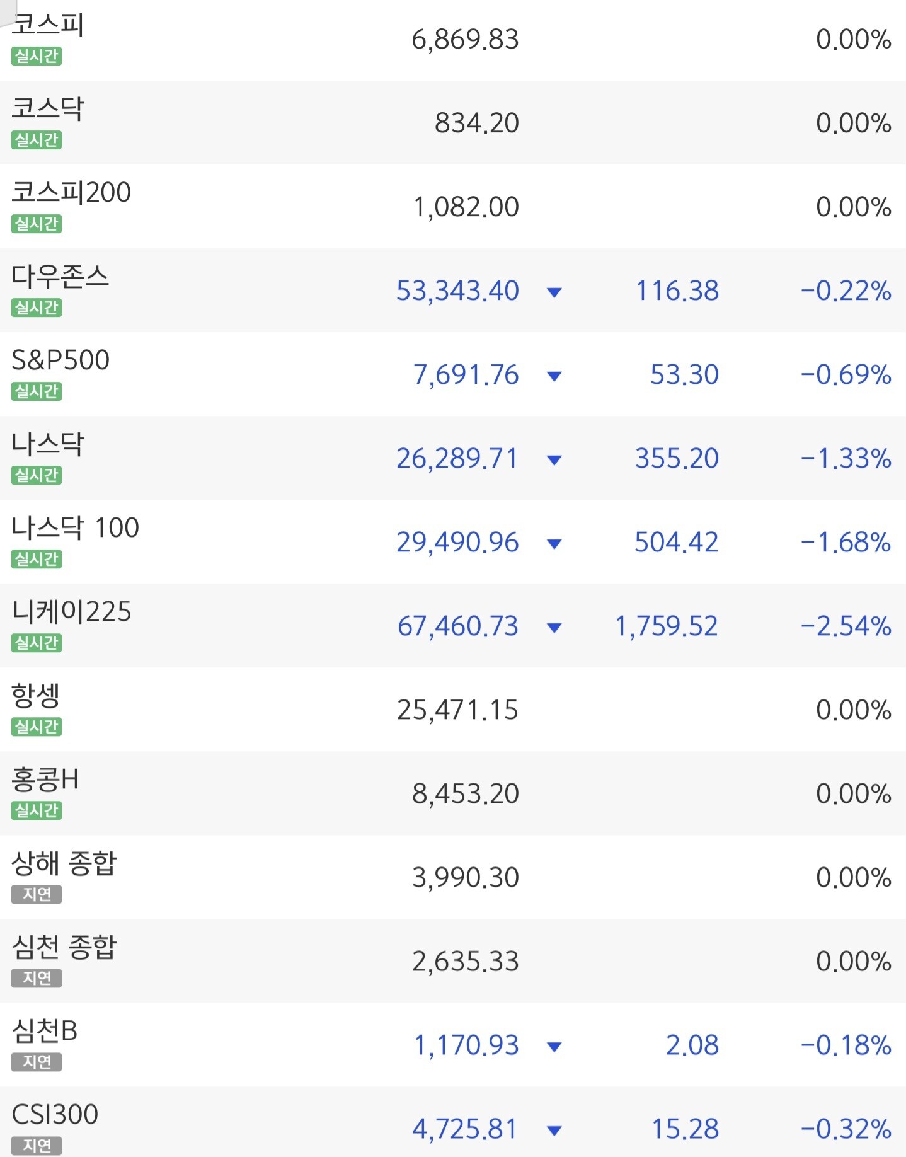Image resolution: width=906 pixels, height=1157 pixels.
Task: Click the 지연 badge under 상해 종합
Action: pyautogui.click(x=37, y=894)
